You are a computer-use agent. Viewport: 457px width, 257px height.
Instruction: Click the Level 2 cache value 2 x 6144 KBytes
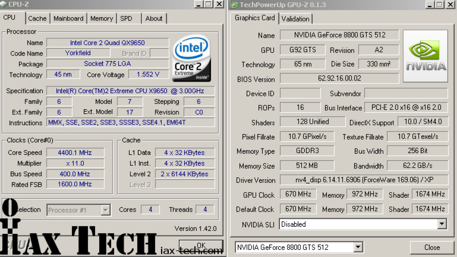tap(185, 174)
